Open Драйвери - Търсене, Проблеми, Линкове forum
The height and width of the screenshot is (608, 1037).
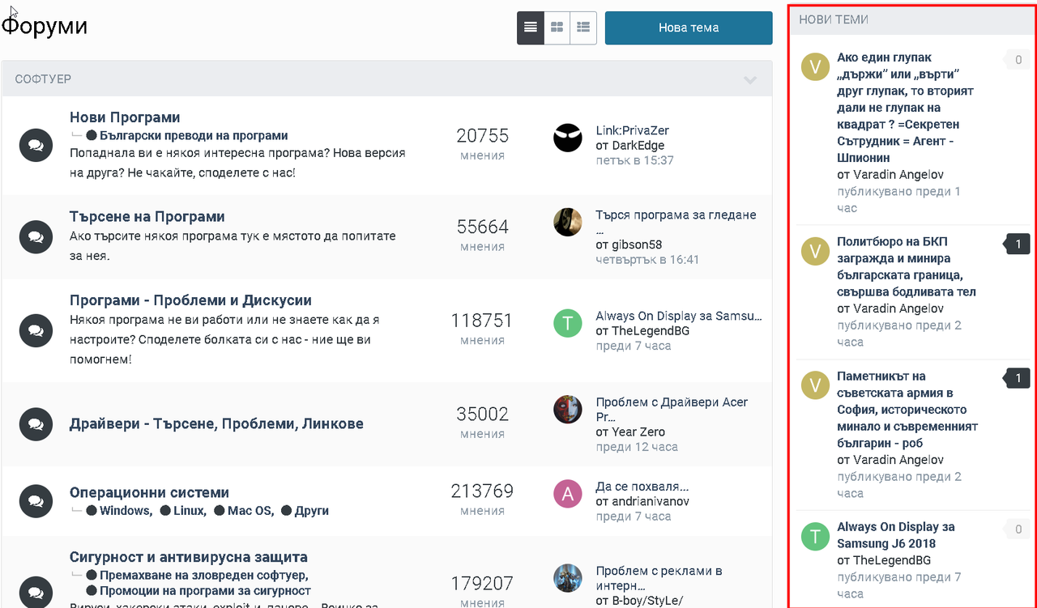(216, 423)
